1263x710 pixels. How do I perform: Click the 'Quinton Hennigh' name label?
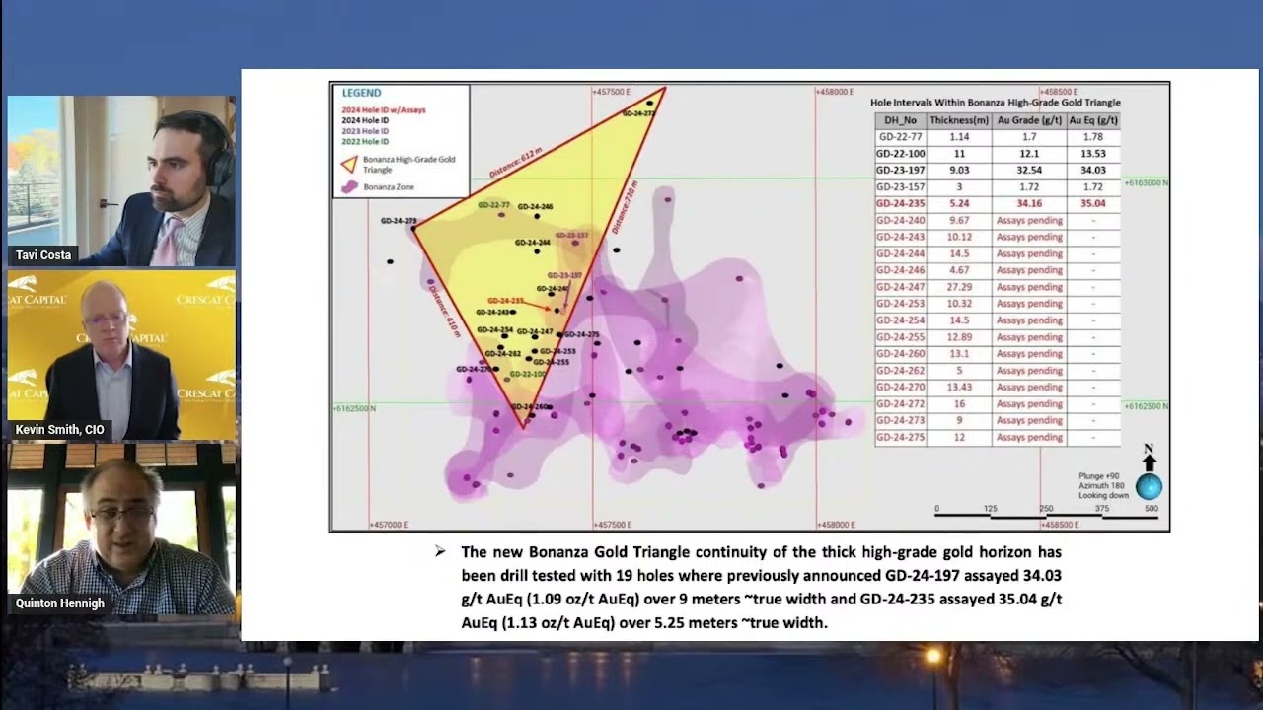tap(60, 603)
